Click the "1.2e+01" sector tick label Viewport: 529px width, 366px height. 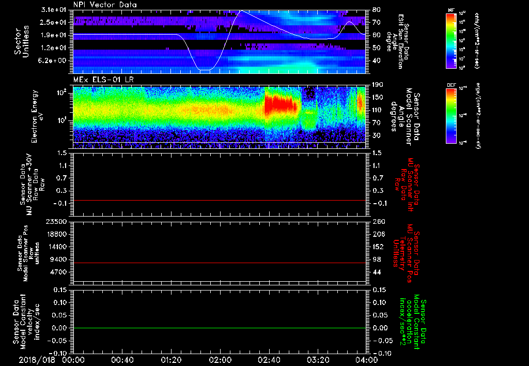[x=55, y=48]
